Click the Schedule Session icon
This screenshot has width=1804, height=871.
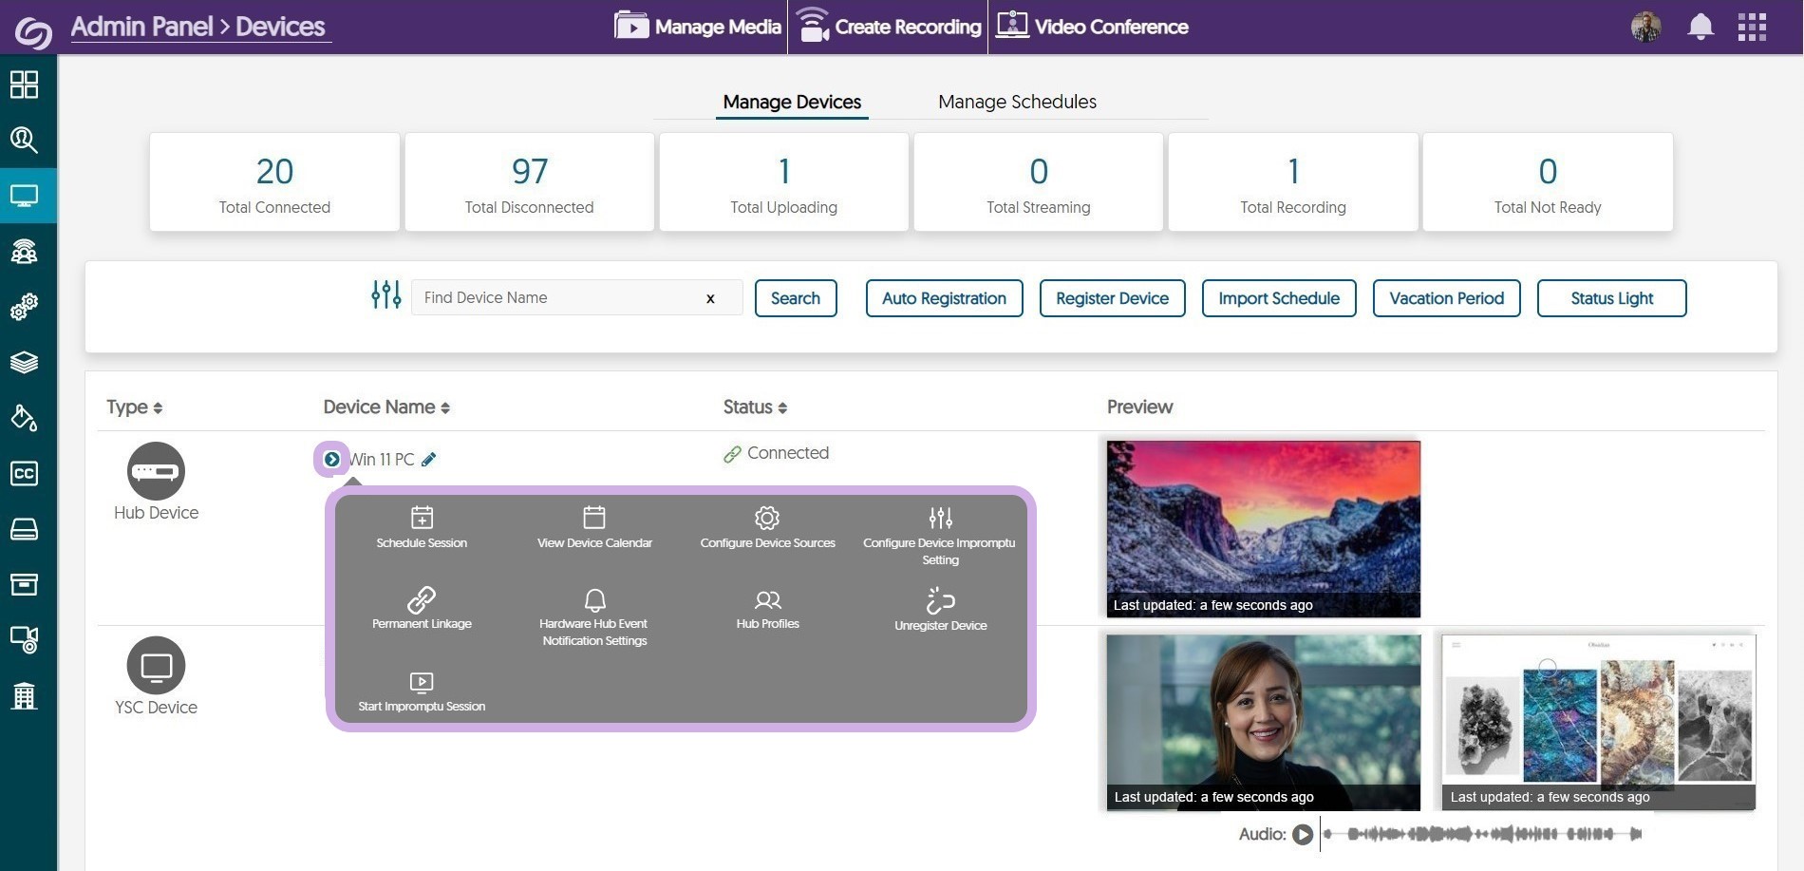pos(422,519)
